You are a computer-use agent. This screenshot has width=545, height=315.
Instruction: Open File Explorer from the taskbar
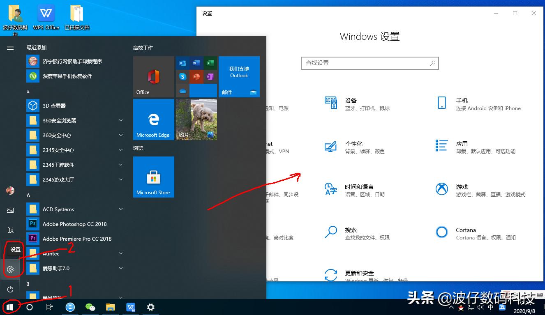tap(110, 307)
